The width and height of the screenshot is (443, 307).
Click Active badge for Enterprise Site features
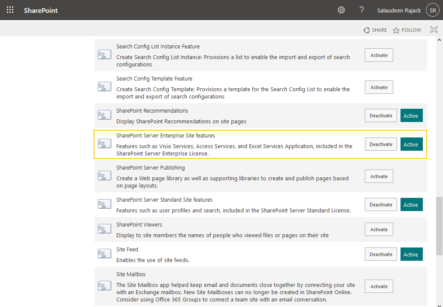pos(411,144)
